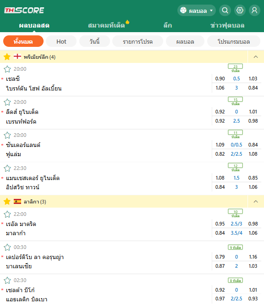Collapse the พรีเมียร์ลีก league section

[x=256, y=57]
